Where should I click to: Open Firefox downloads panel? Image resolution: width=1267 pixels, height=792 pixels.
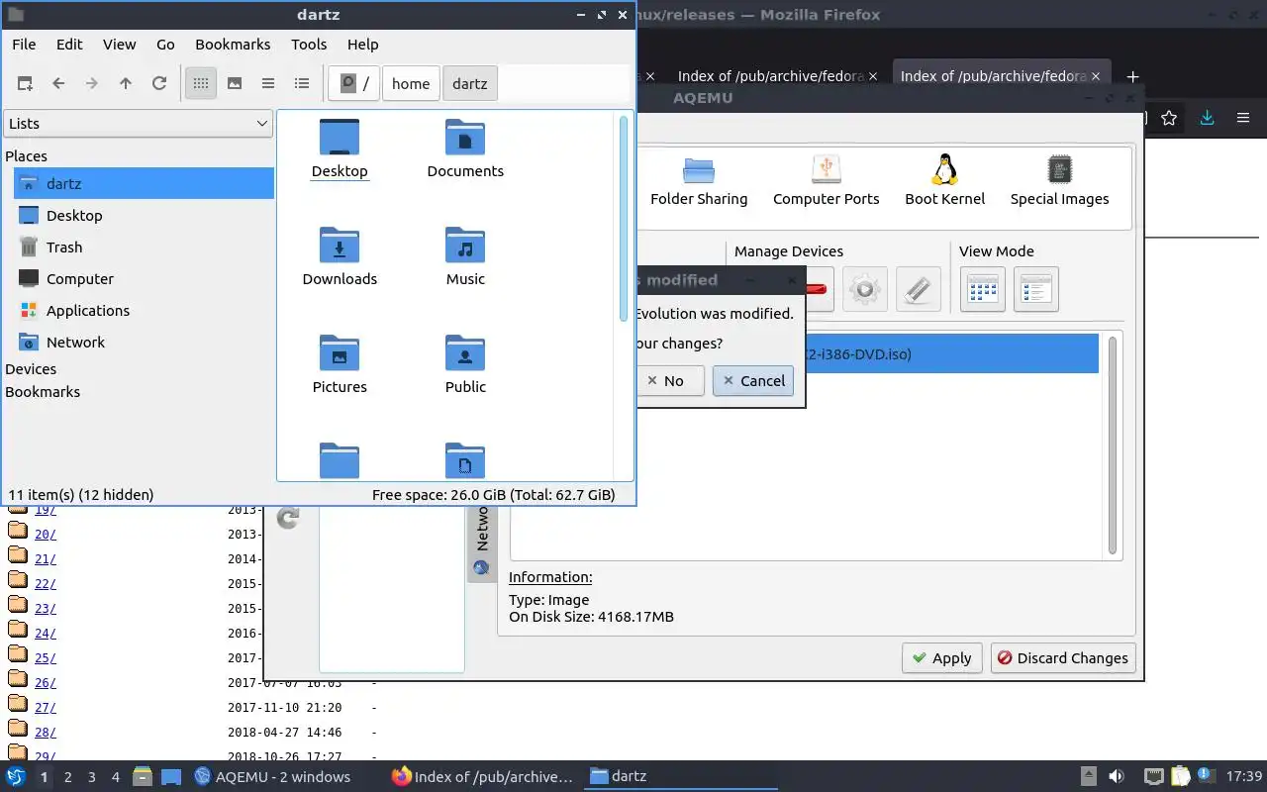[1207, 118]
